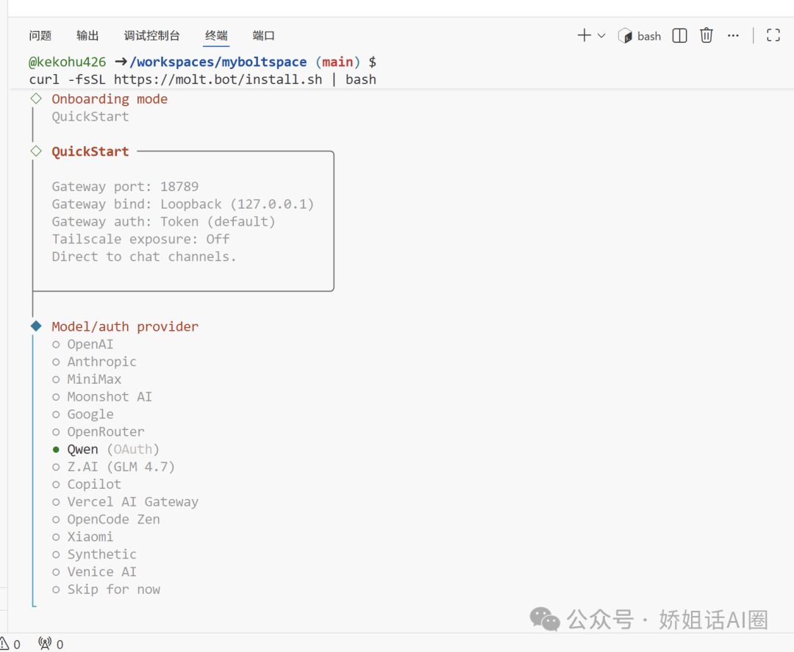
Task: Open the terminal launch profile dropdown chevron
Action: 601,35
